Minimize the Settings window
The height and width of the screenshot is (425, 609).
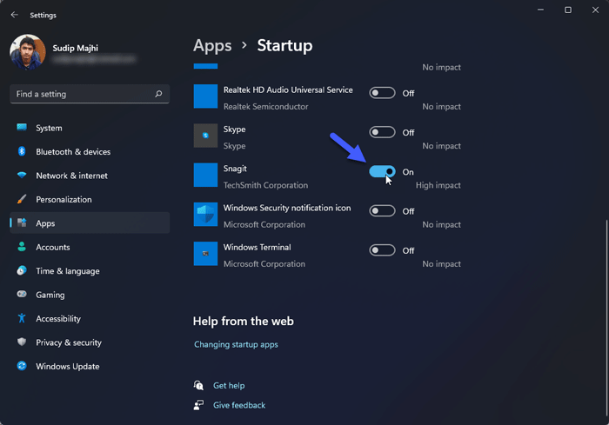click(x=540, y=10)
